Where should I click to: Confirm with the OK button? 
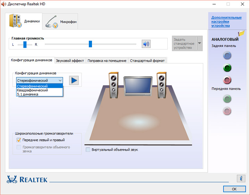[234, 189]
